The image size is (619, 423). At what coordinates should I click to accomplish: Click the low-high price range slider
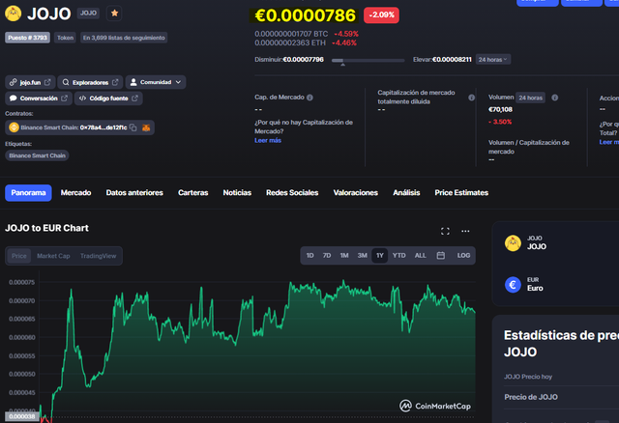tap(368, 60)
